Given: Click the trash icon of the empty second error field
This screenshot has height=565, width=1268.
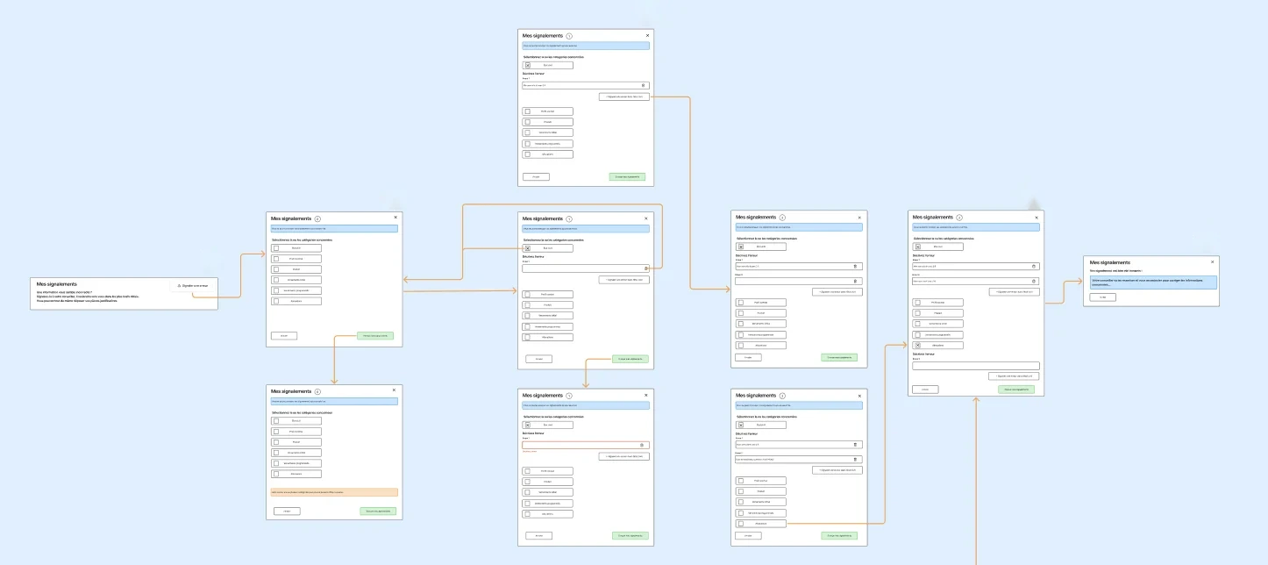Looking at the screenshot, I should point(857,281).
